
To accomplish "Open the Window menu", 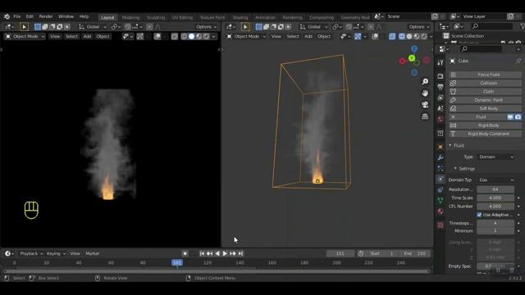I will [66, 16].
